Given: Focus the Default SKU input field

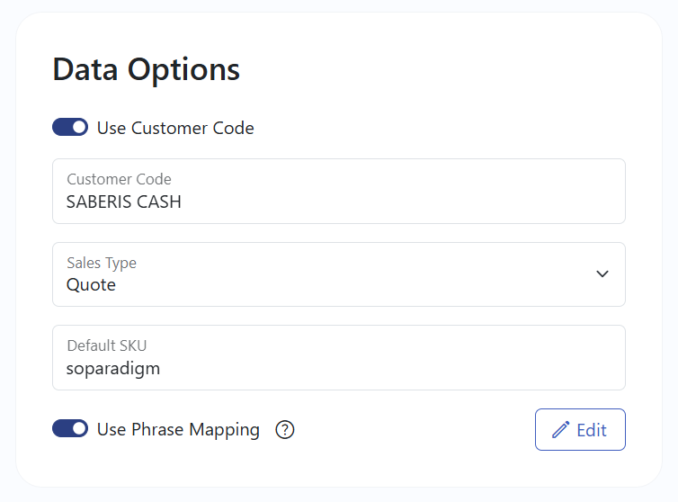Looking at the screenshot, I should (338, 358).
